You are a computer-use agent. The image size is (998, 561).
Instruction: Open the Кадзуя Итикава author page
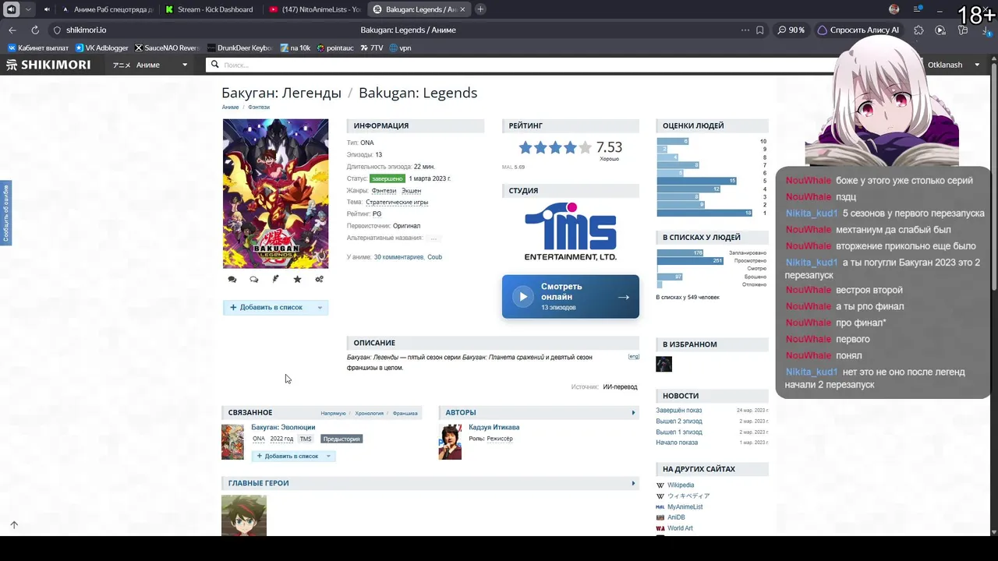tap(494, 427)
